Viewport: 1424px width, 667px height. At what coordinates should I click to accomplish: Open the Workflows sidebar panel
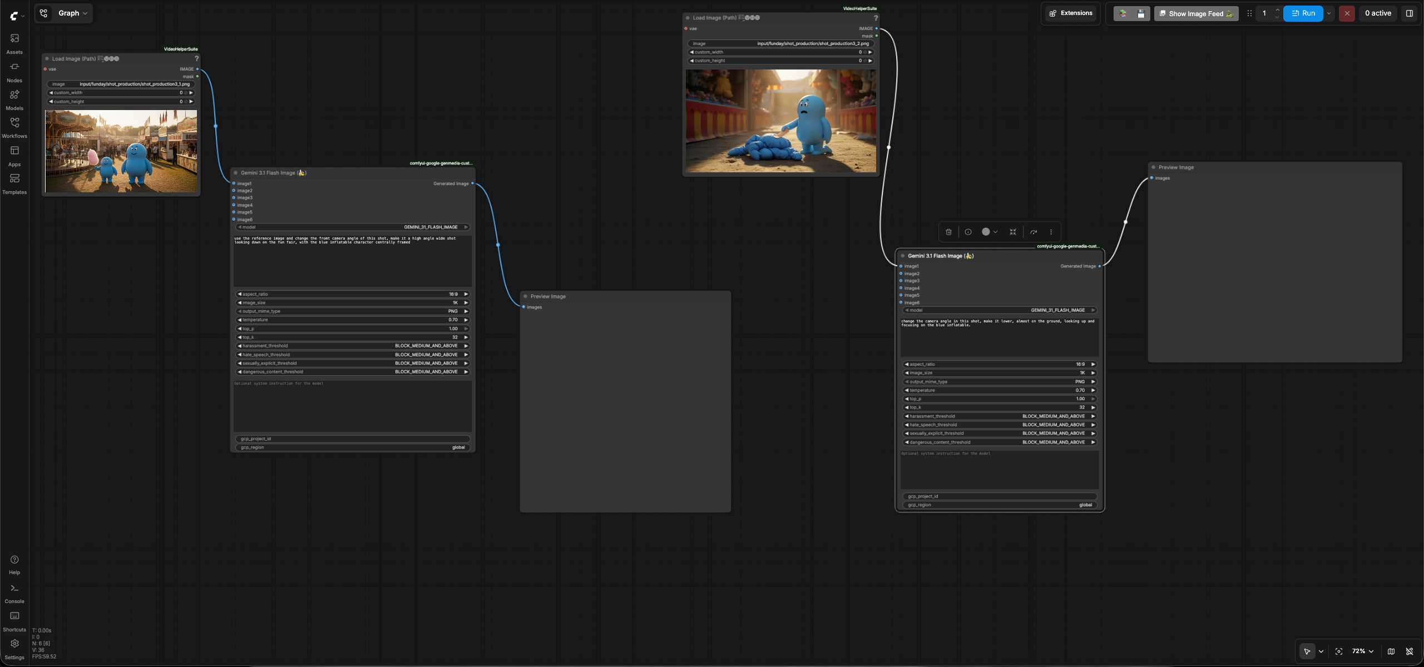pyautogui.click(x=14, y=127)
